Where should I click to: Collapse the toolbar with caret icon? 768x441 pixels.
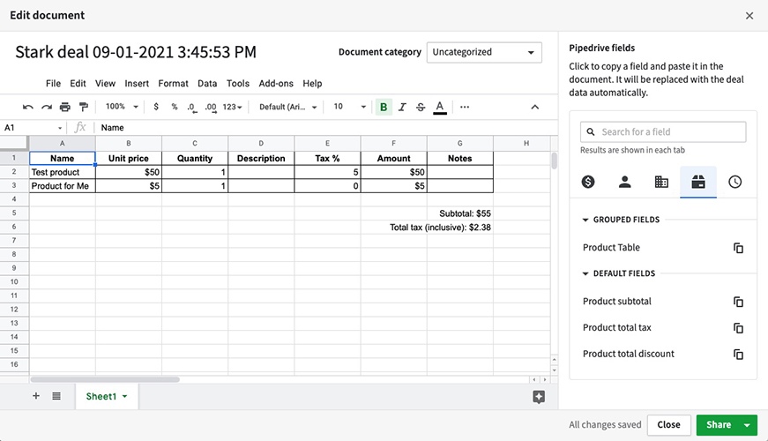pos(535,107)
